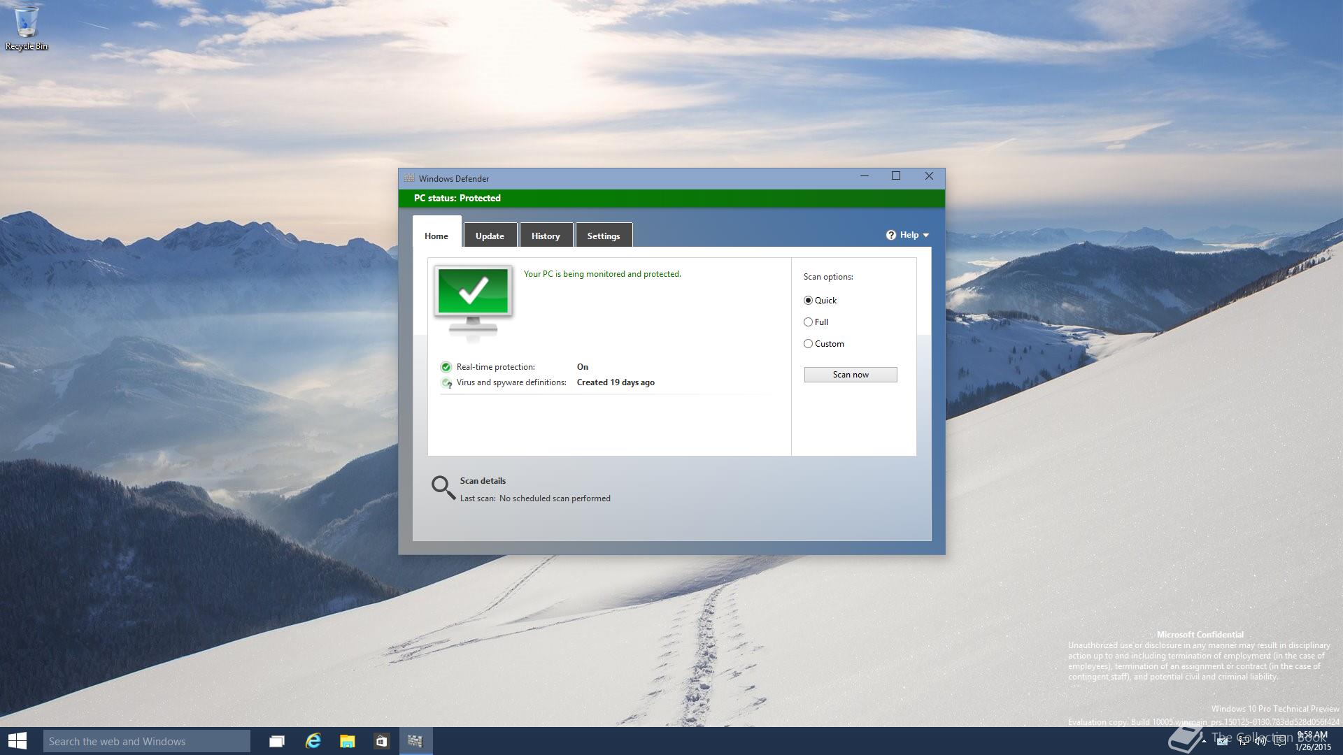Show hidden tray icons arrow
This screenshot has width=1343, height=755.
tap(1204, 741)
